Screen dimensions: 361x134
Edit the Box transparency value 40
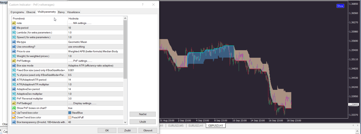tap(95, 122)
